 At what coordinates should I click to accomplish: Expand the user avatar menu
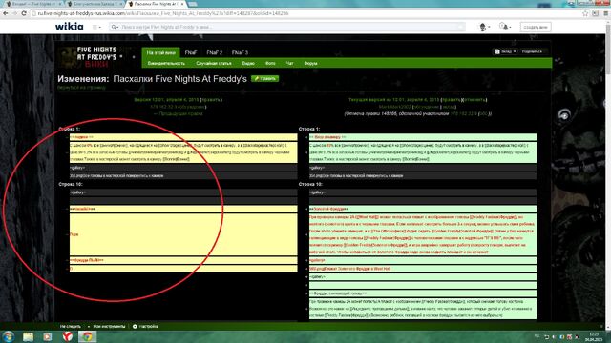click(484, 27)
